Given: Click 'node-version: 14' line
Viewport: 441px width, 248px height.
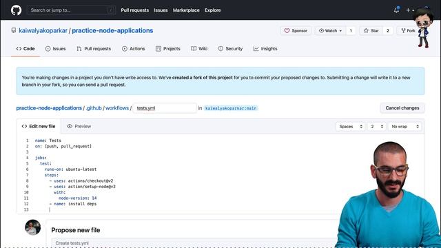Looking at the screenshot, I should (78, 198).
